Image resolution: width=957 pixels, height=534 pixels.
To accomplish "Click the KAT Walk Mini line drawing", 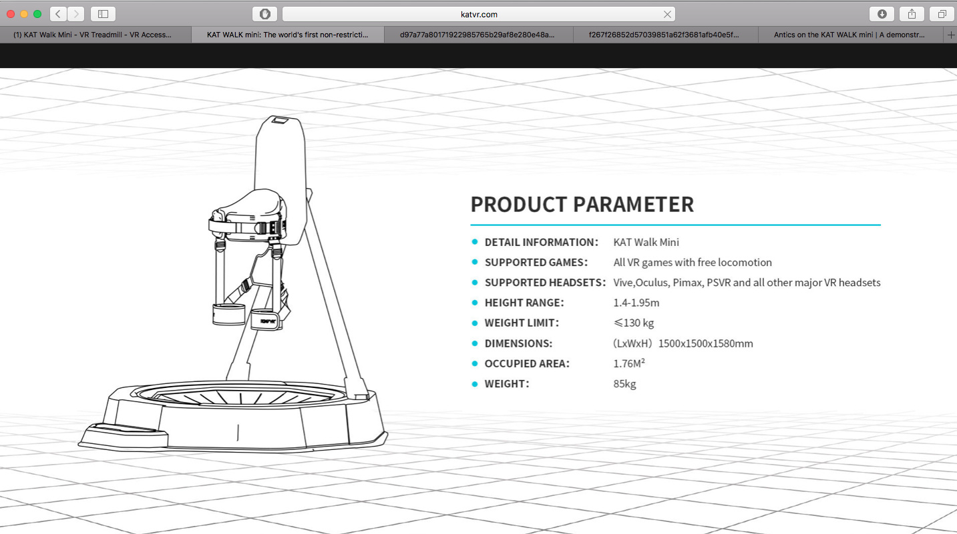I will [x=233, y=284].
